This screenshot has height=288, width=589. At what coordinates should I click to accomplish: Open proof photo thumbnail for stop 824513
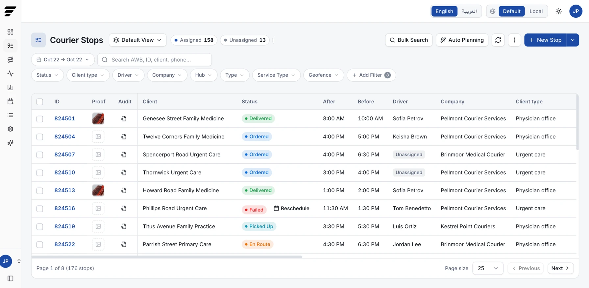pos(98,190)
